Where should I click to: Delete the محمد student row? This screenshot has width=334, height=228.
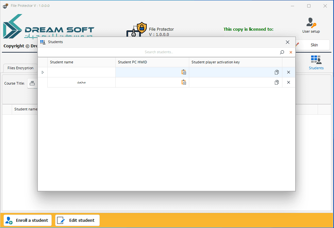289,82
